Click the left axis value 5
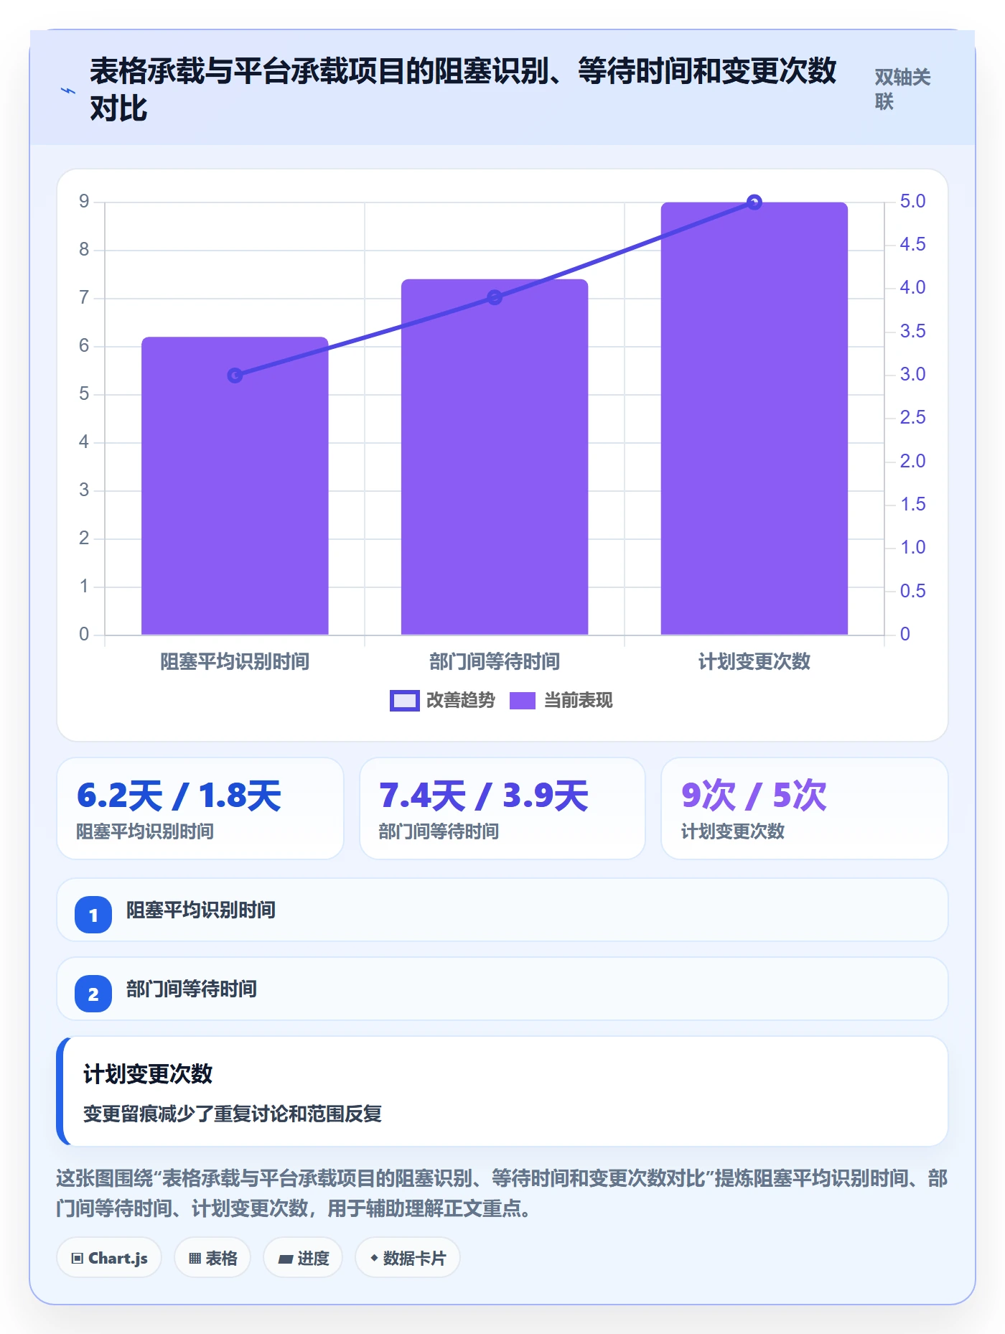 tap(84, 394)
